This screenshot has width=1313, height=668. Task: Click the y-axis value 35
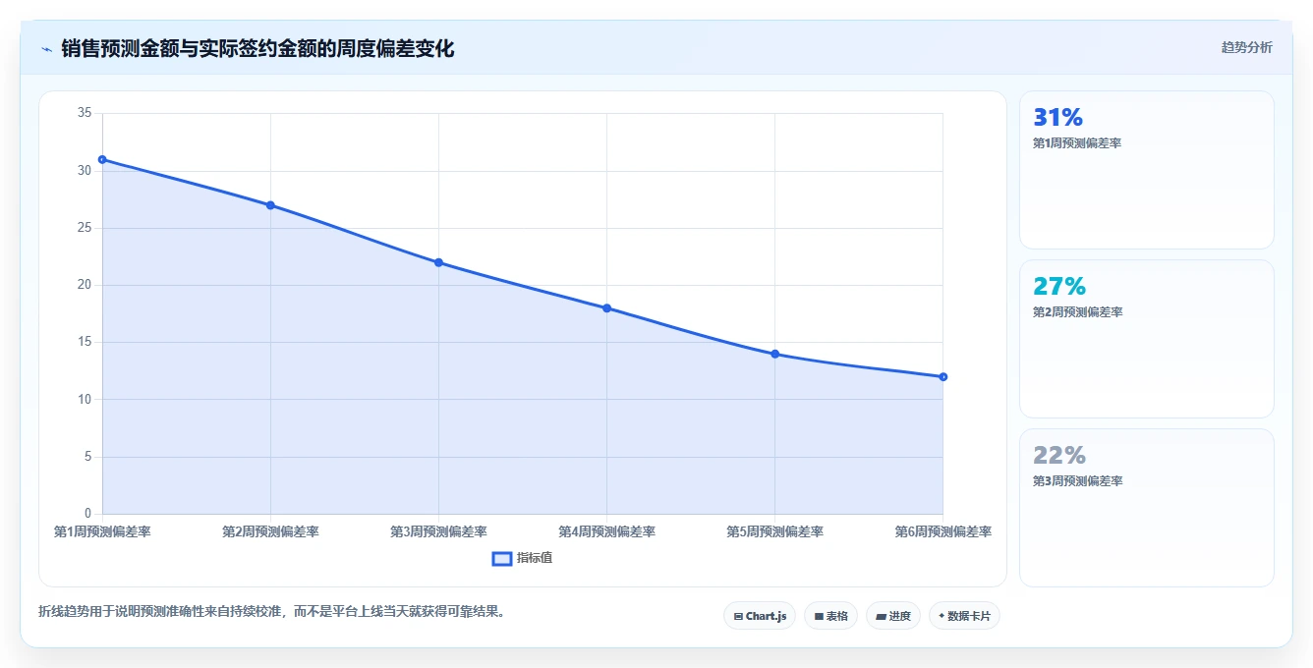click(84, 113)
